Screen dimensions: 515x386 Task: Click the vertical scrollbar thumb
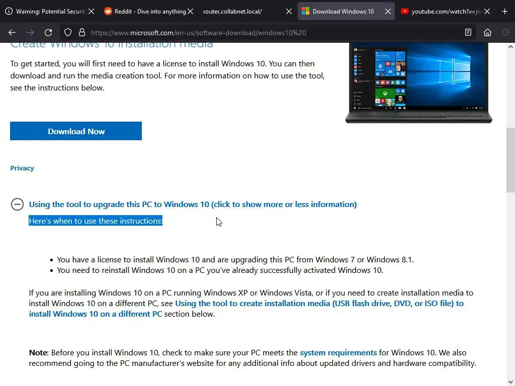[510, 160]
